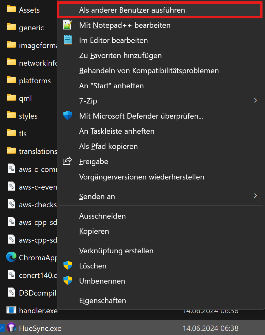Screen dimensions: 265x335
Task: Select An Taskleiste anheften
Action: pos(117,131)
